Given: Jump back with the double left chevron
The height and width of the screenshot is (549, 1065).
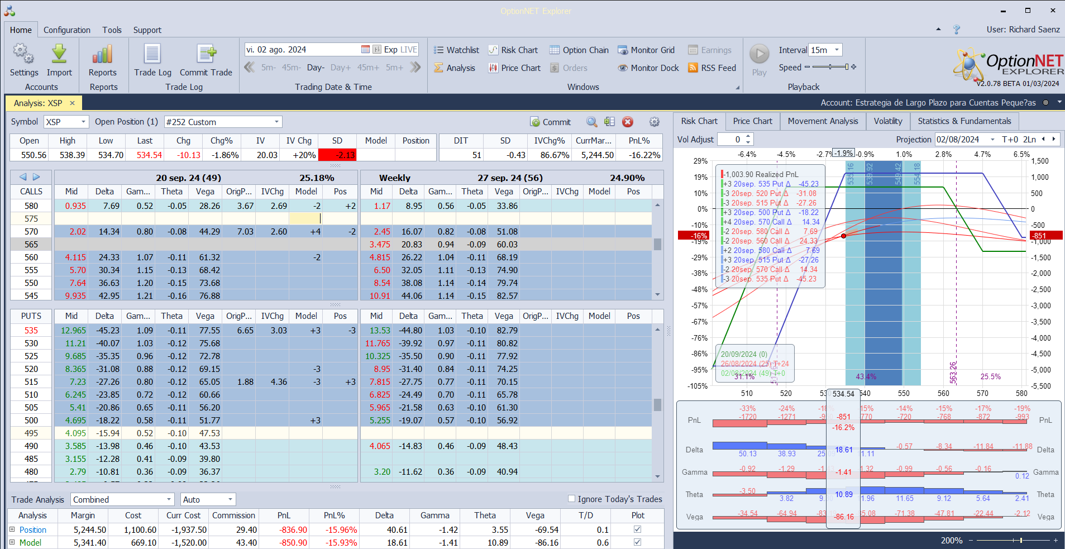Looking at the screenshot, I should coord(250,68).
